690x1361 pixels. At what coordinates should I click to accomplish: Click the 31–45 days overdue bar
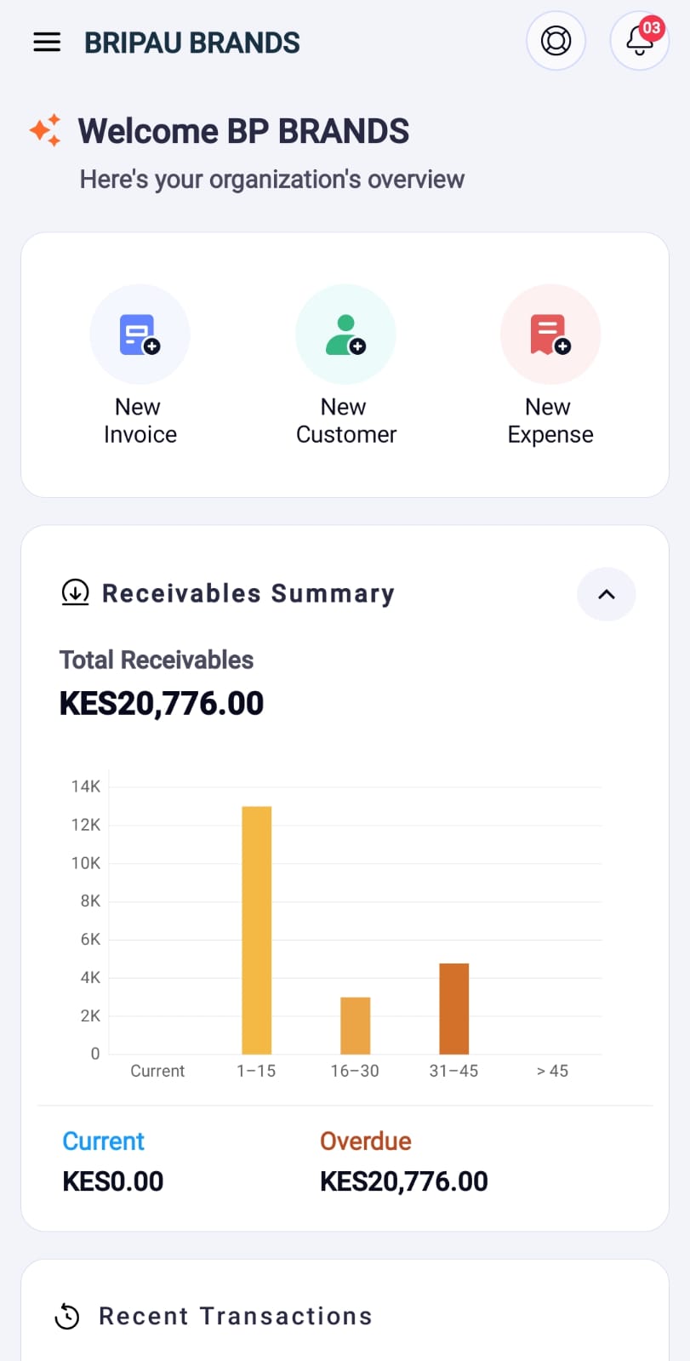(453, 1009)
